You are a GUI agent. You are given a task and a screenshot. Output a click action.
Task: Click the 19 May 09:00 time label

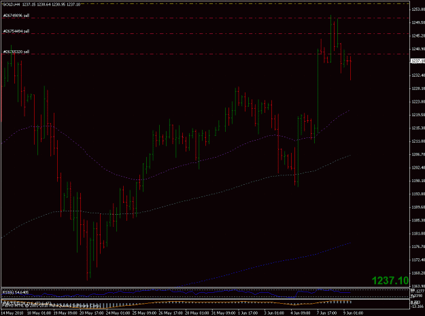pos(65,313)
